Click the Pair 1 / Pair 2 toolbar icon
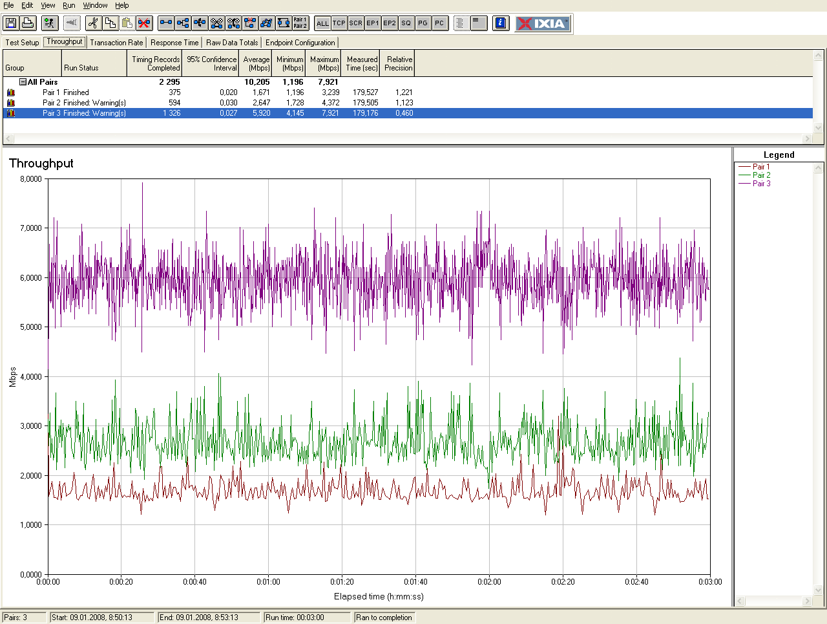This screenshot has height=624, width=827. click(x=300, y=23)
